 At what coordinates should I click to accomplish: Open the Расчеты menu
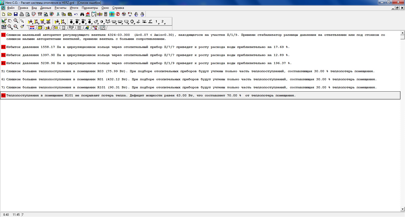pos(60,8)
